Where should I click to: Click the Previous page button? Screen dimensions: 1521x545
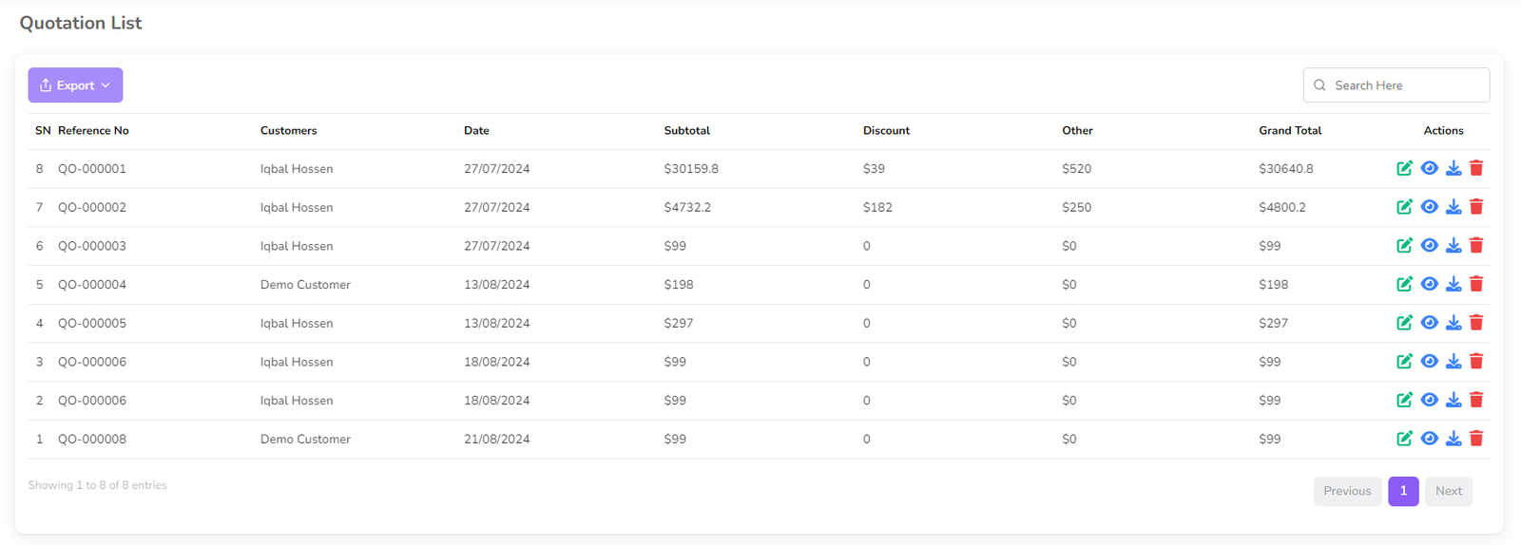pos(1347,491)
